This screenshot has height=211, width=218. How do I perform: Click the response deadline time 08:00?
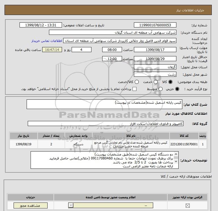(112, 50)
